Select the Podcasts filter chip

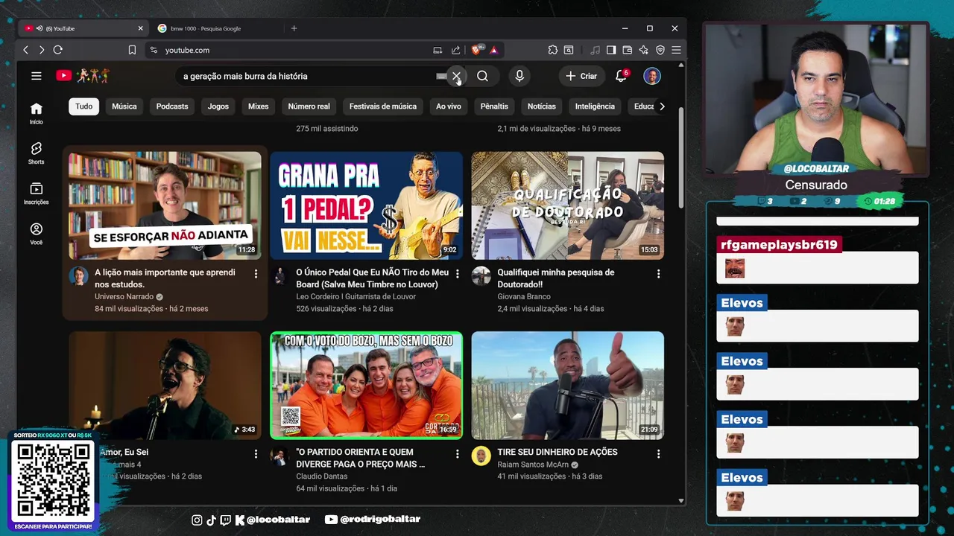(x=172, y=106)
